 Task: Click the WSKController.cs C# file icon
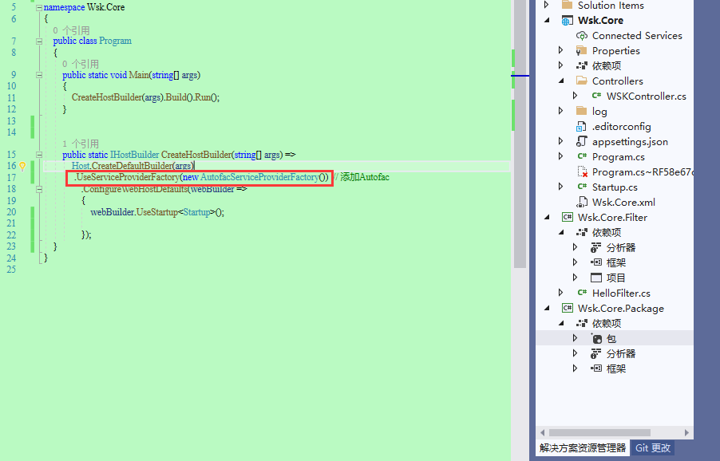(596, 96)
